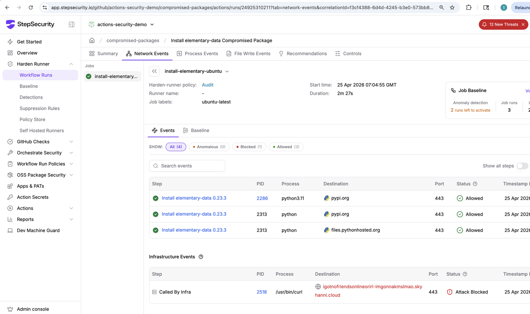The width and height of the screenshot is (530, 314).
Task: Dismiss the 12 New Threats alert
Action: coord(523,24)
